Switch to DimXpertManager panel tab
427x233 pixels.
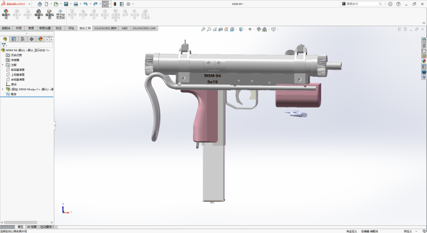pyautogui.click(x=31, y=39)
